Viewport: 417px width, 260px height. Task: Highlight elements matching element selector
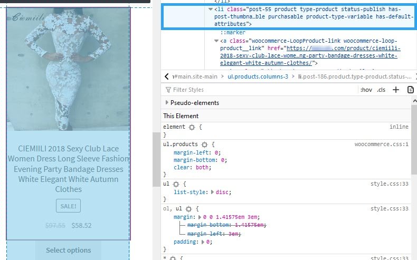192,127
